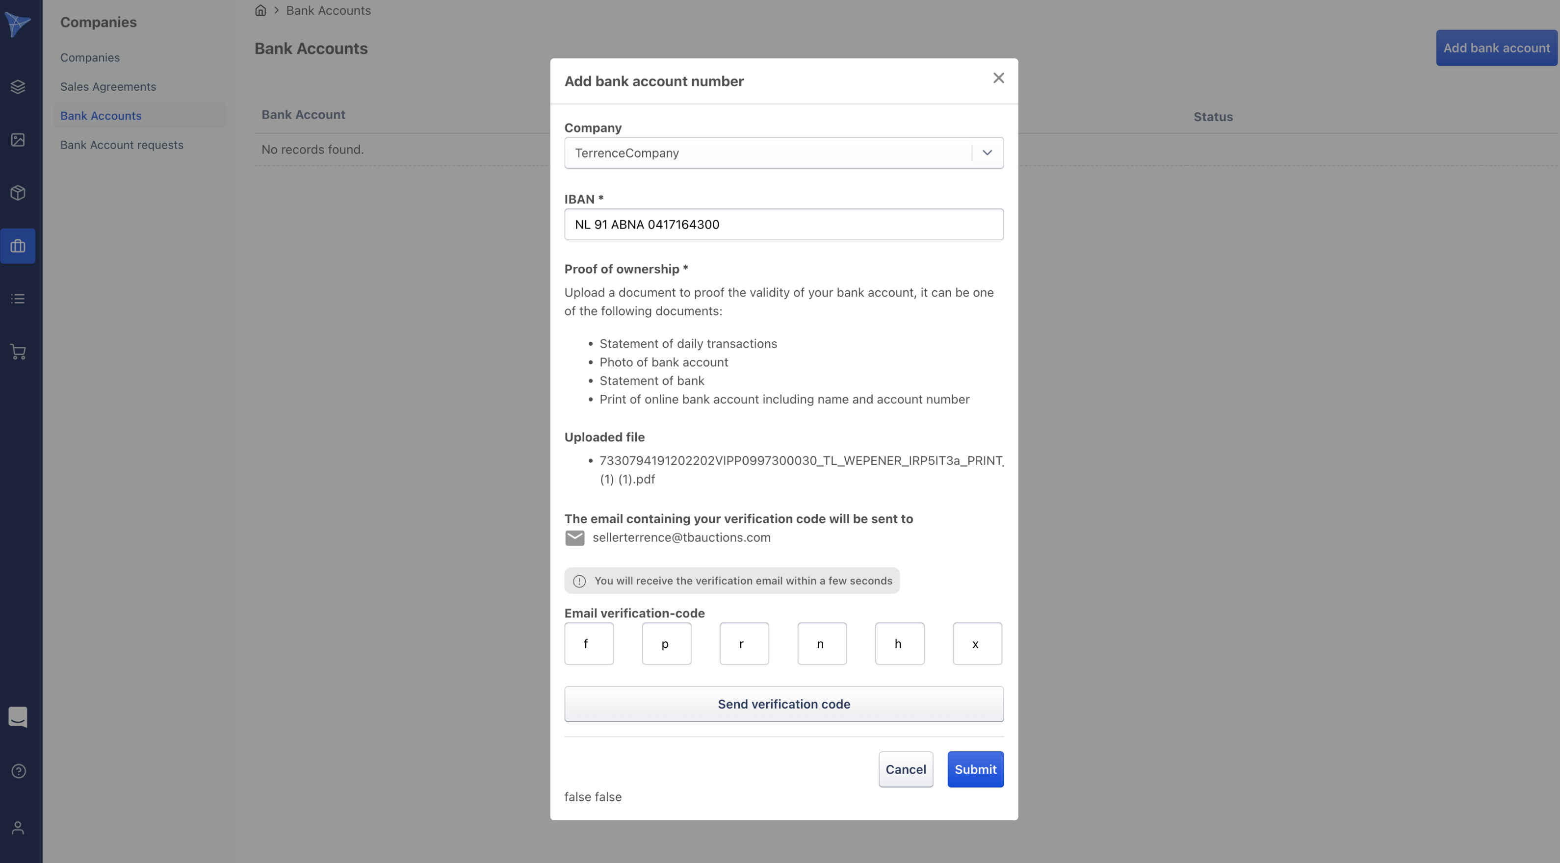Open the box package sidebar icon
The height and width of the screenshot is (863, 1560).
[18, 193]
